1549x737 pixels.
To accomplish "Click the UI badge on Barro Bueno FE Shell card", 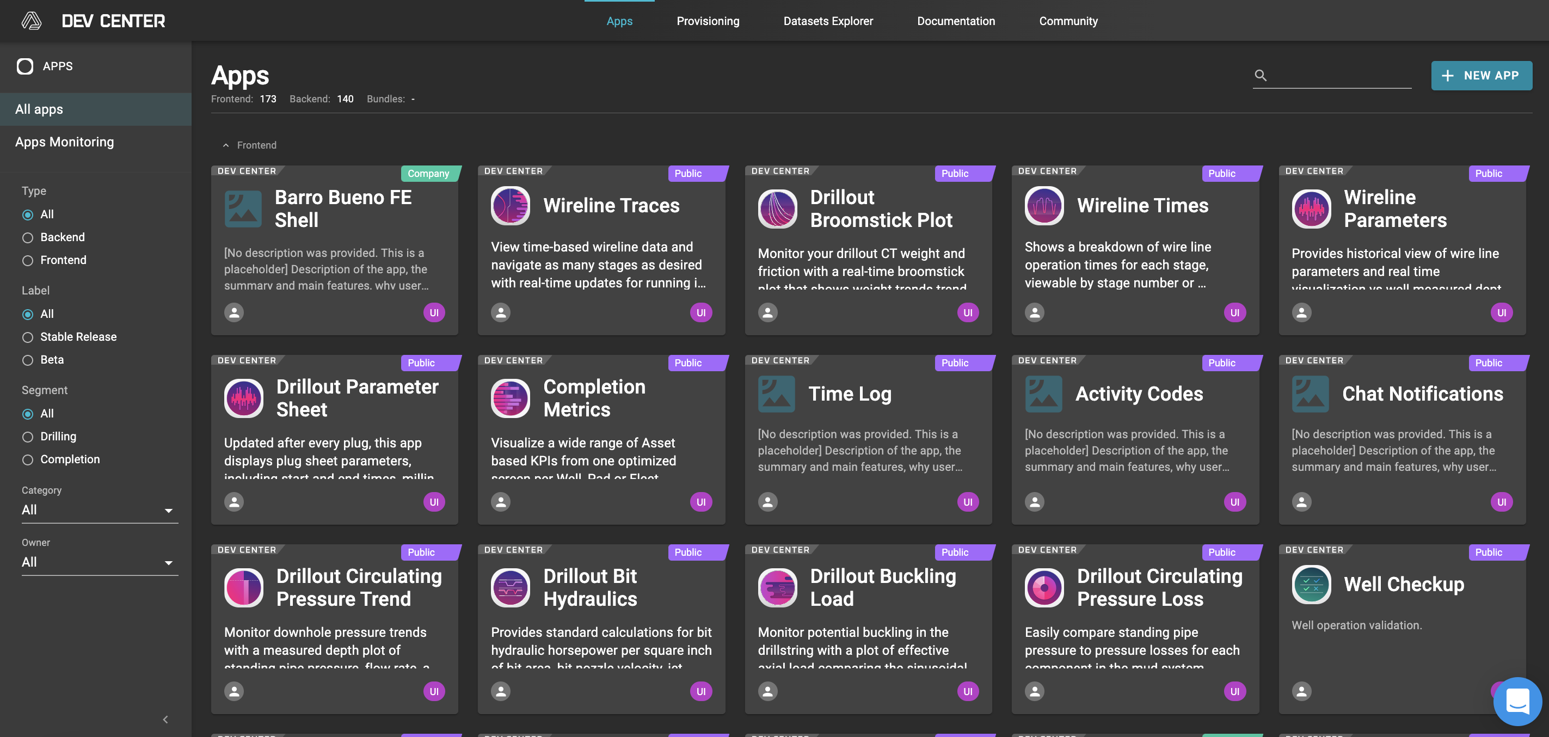I will [434, 312].
